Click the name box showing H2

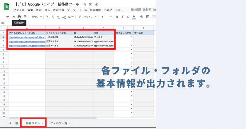click(6, 23)
